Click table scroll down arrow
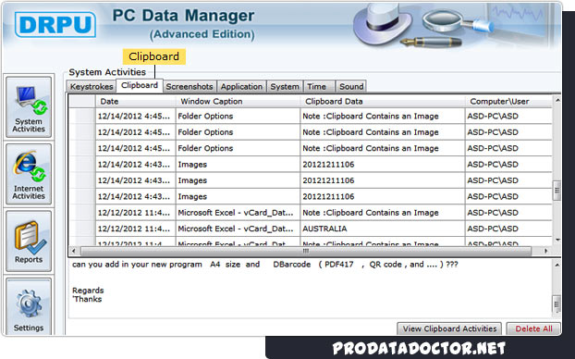The width and height of the screenshot is (575, 359). (x=557, y=240)
